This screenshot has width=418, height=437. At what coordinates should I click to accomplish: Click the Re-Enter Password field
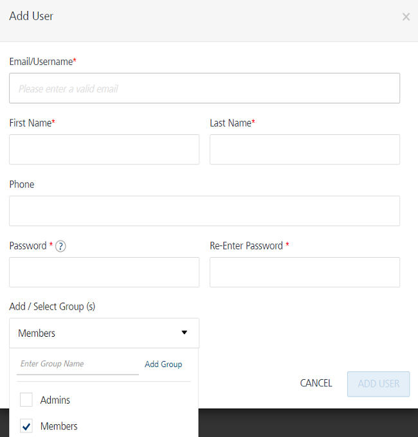click(x=305, y=272)
